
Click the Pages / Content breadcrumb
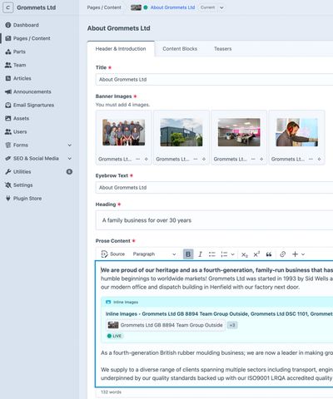[104, 7]
